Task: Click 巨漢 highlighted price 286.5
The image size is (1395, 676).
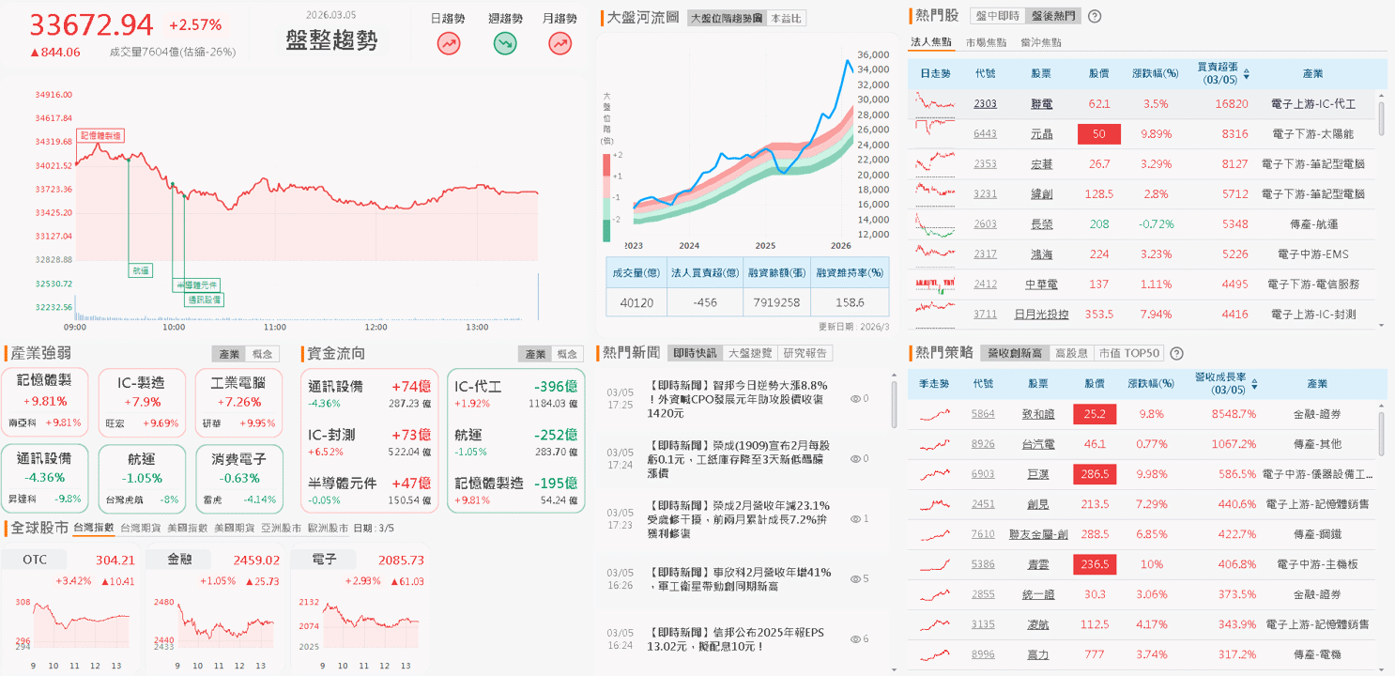Action: pyautogui.click(x=1095, y=474)
